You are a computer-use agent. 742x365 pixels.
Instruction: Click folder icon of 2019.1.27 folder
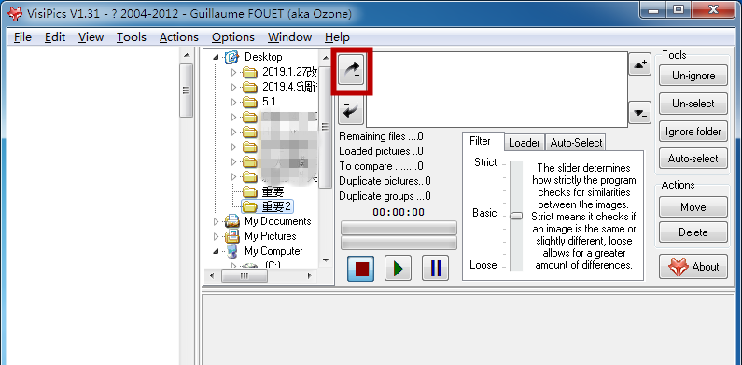click(x=249, y=73)
